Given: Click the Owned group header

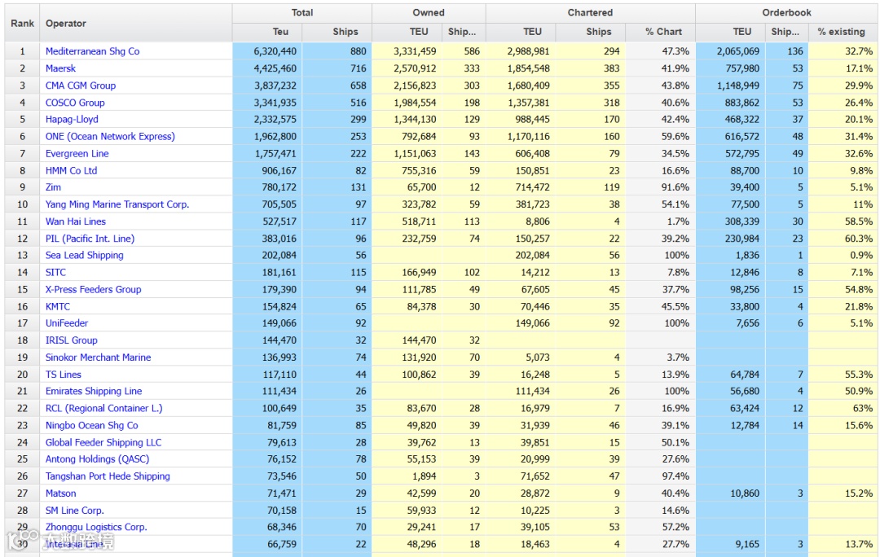Looking at the screenshot, I should tap(429, 12).
